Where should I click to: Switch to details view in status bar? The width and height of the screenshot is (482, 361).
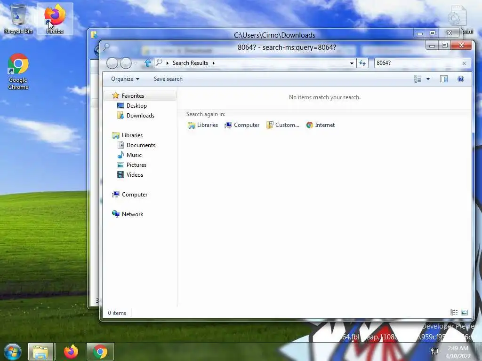coord(454,313)
